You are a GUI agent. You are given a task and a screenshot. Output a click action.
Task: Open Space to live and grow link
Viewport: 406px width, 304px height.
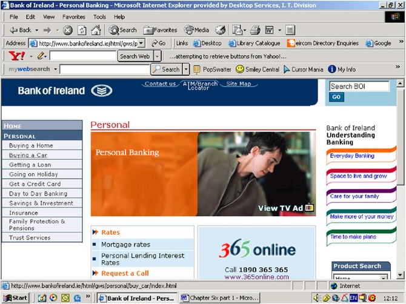click(359, 176)
